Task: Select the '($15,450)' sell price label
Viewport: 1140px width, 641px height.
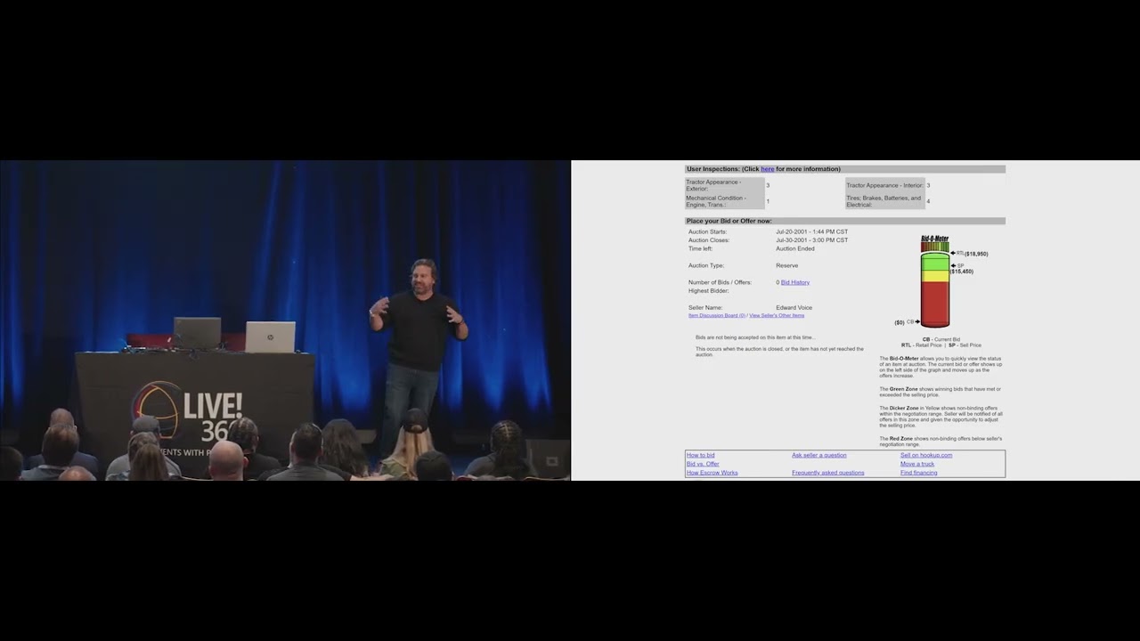Action: coord(962,272)
